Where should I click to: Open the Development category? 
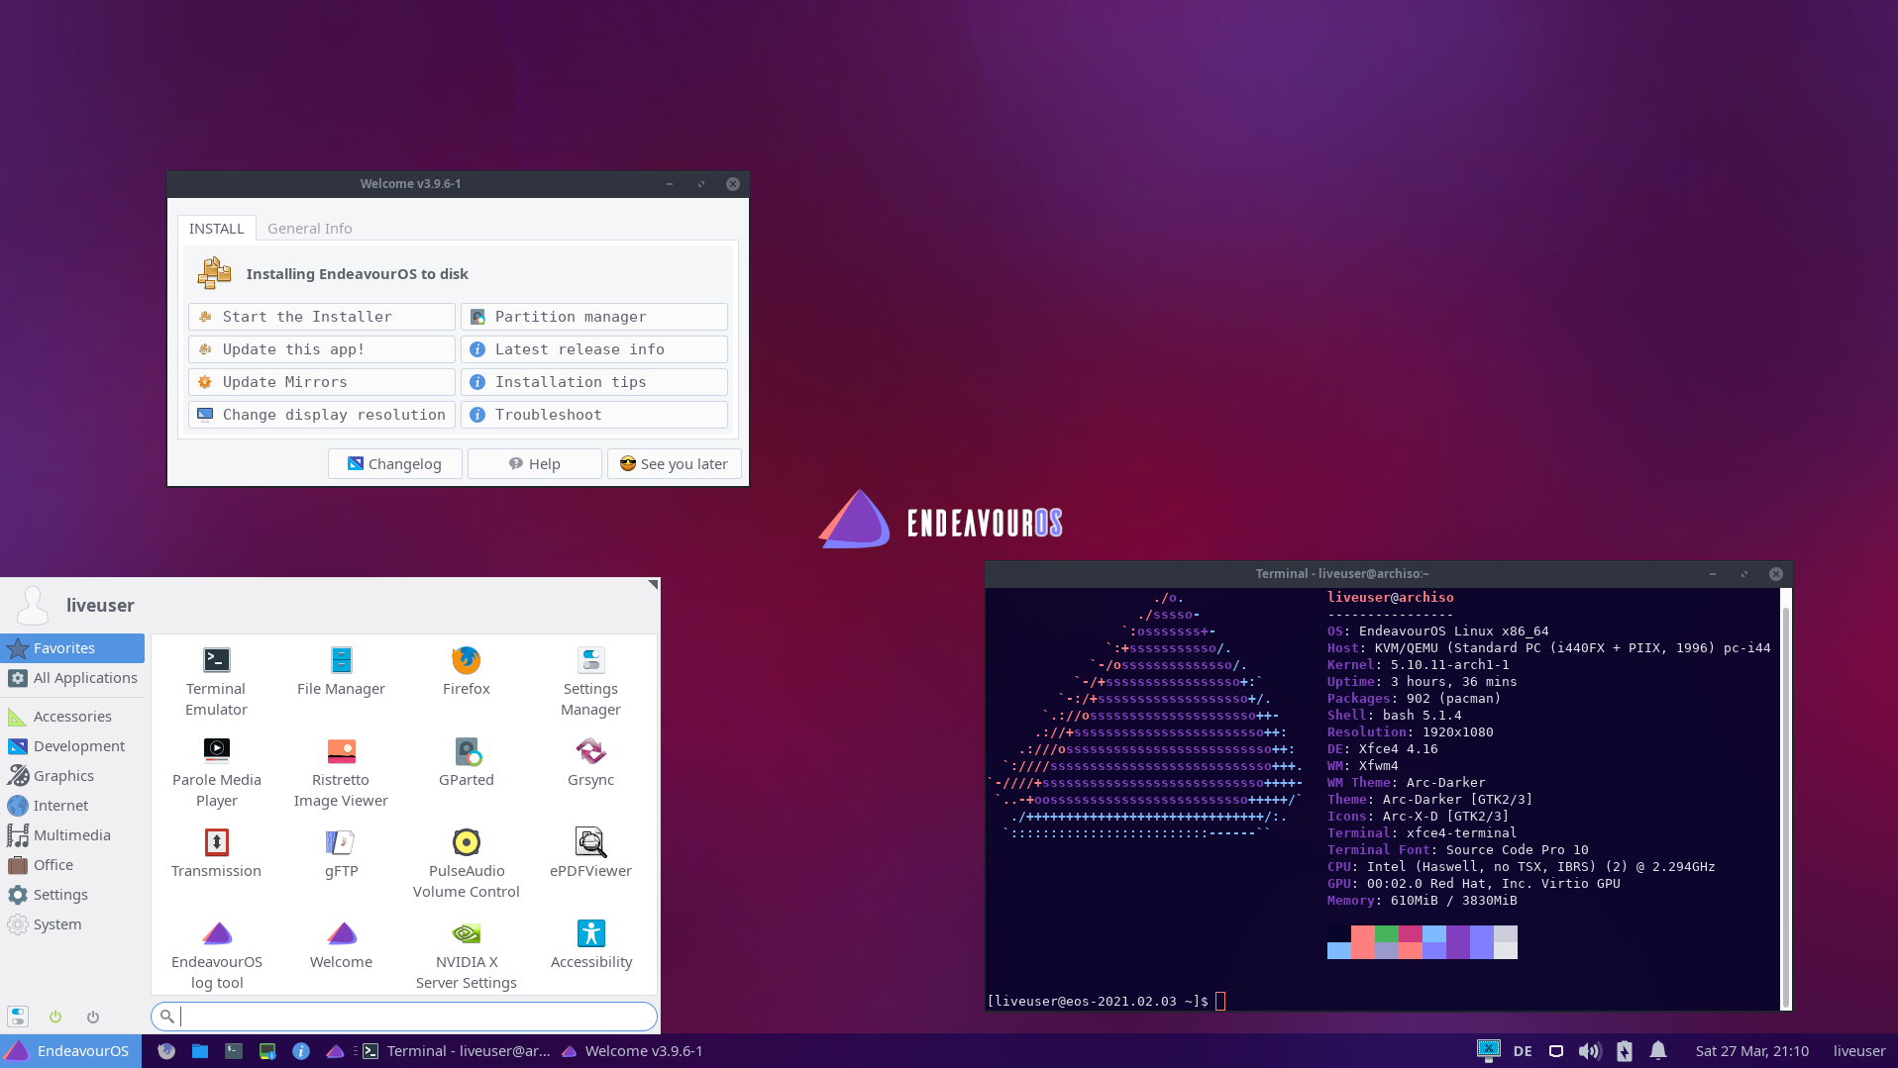tap(73, 746)
